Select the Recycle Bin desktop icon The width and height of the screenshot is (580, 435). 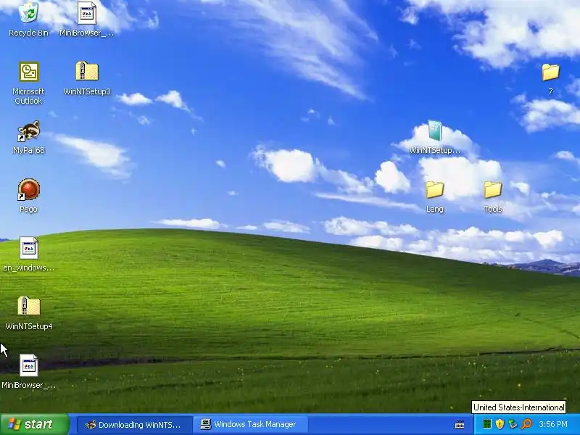[28, 20]
